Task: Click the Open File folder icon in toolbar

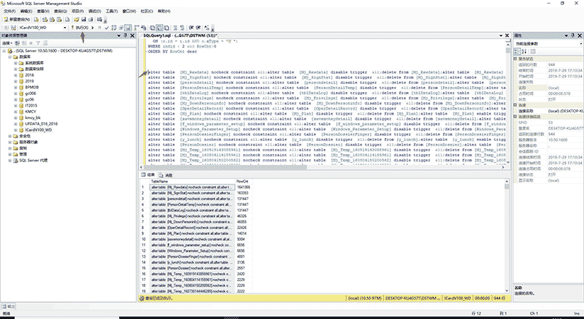Action: click(x=77, y=20)
